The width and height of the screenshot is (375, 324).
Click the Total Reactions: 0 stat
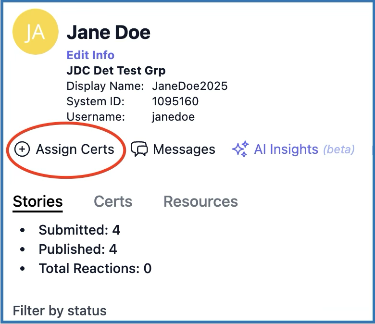tap(95, 268)
